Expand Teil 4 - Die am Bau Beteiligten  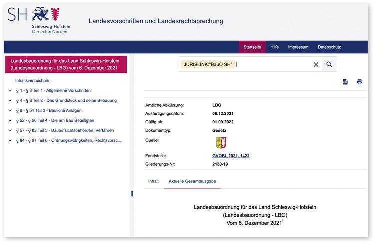(x=10, y=121)
